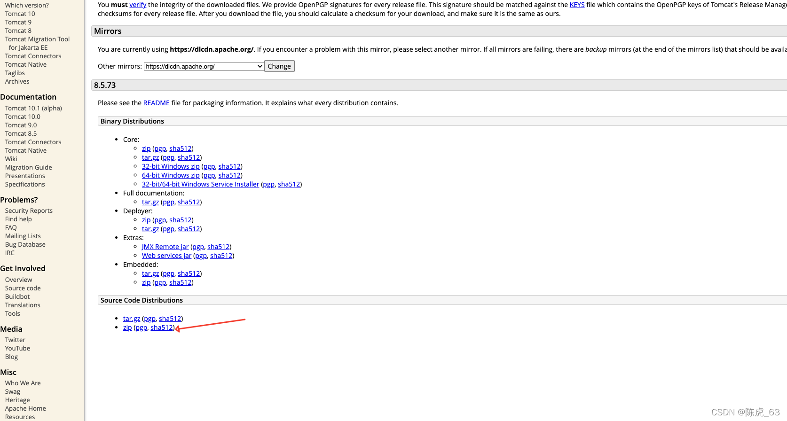
Task: Download the 64-bit Windows zip
Action: 171,175
